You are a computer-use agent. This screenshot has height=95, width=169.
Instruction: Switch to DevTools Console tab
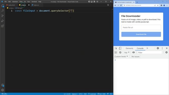click(x=140, y=48)
